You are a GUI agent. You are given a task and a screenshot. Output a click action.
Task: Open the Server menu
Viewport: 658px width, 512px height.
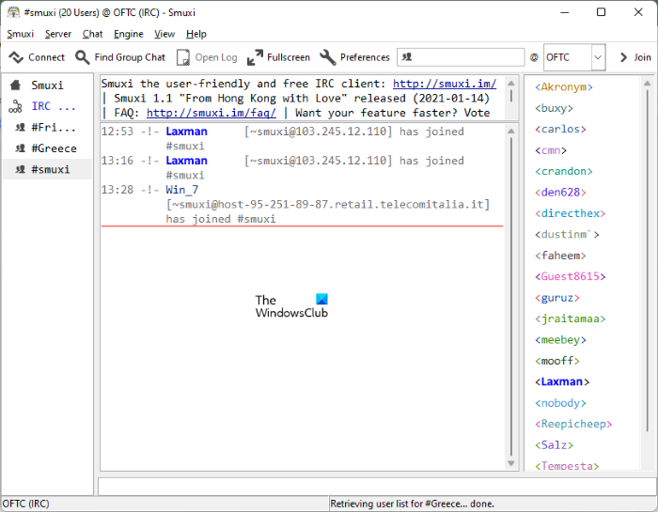coord(58,34)
